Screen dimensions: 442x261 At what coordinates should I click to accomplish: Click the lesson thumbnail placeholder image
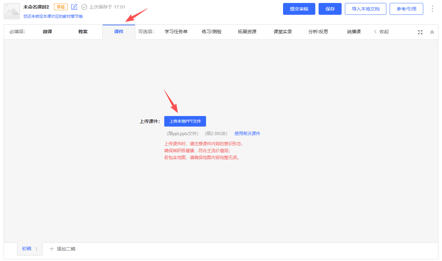(x=12, y=12)
